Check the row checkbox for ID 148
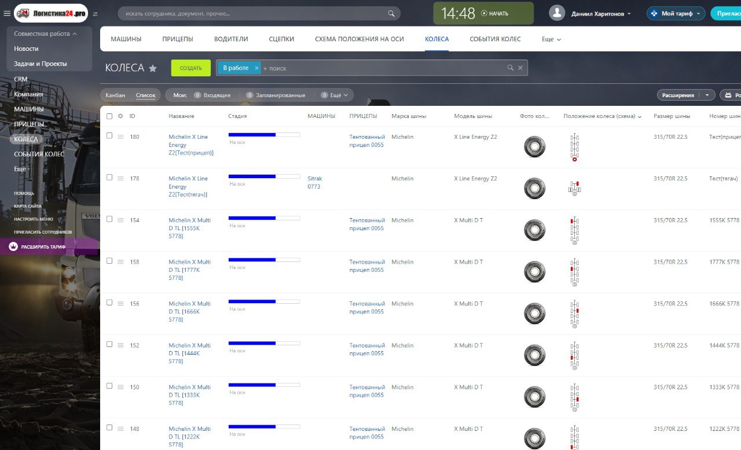The height and width of the screenshot is (450, 741). [x=109, y=427]
